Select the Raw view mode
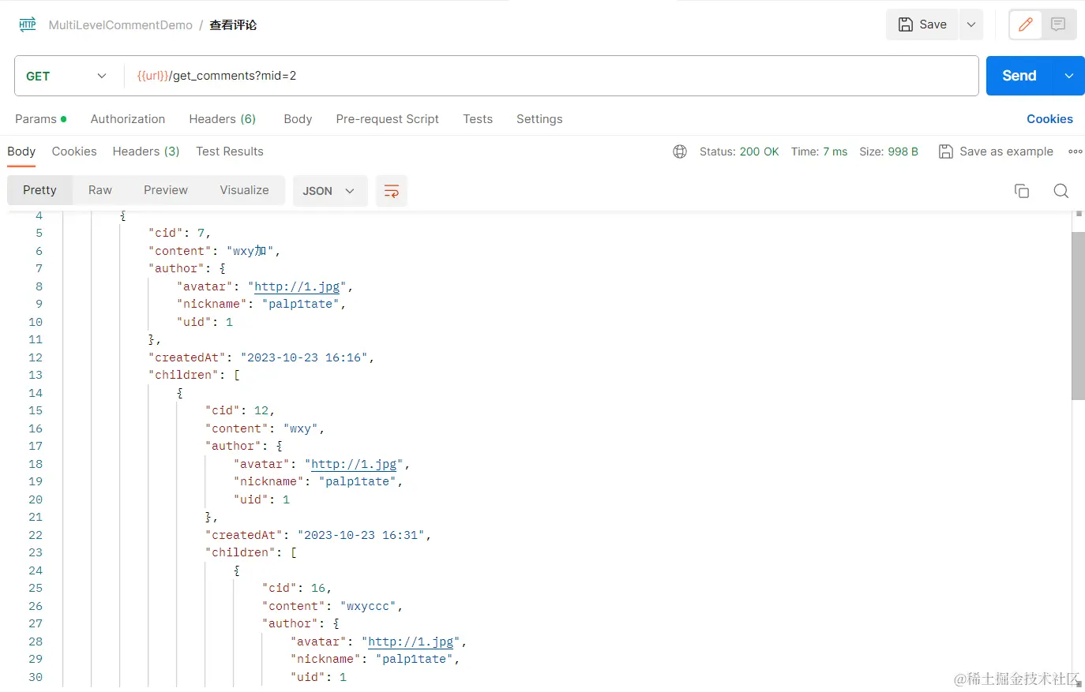This screenshot has height=692, width=1085. [100, 190]
